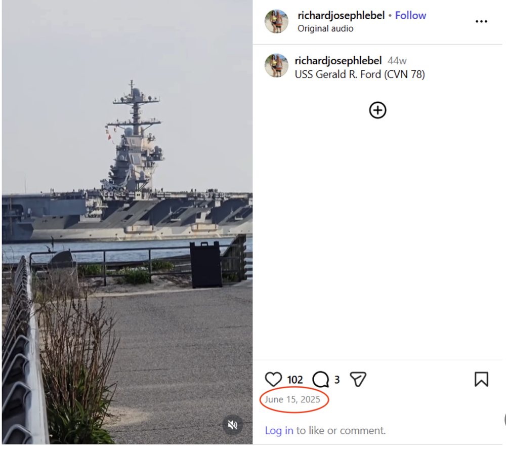The height and width of the screenshot is (450, 506).
Task: Click the 44w timestamp on the caption
Action: coord(397,61)
